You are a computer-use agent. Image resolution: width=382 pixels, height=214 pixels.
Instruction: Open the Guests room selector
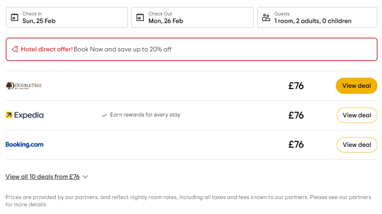[x=318, y=17]
